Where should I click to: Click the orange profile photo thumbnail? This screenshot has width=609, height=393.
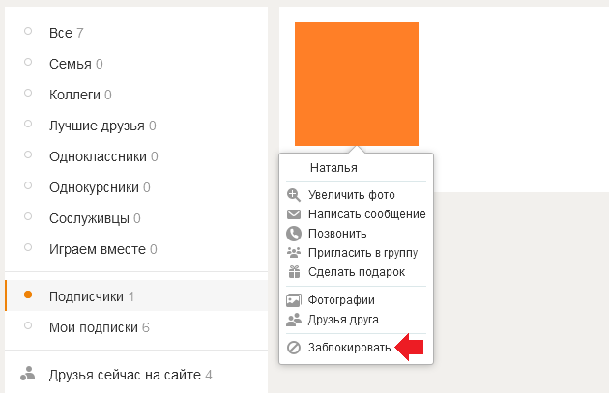pyautogui.click(x=357, y=84)
